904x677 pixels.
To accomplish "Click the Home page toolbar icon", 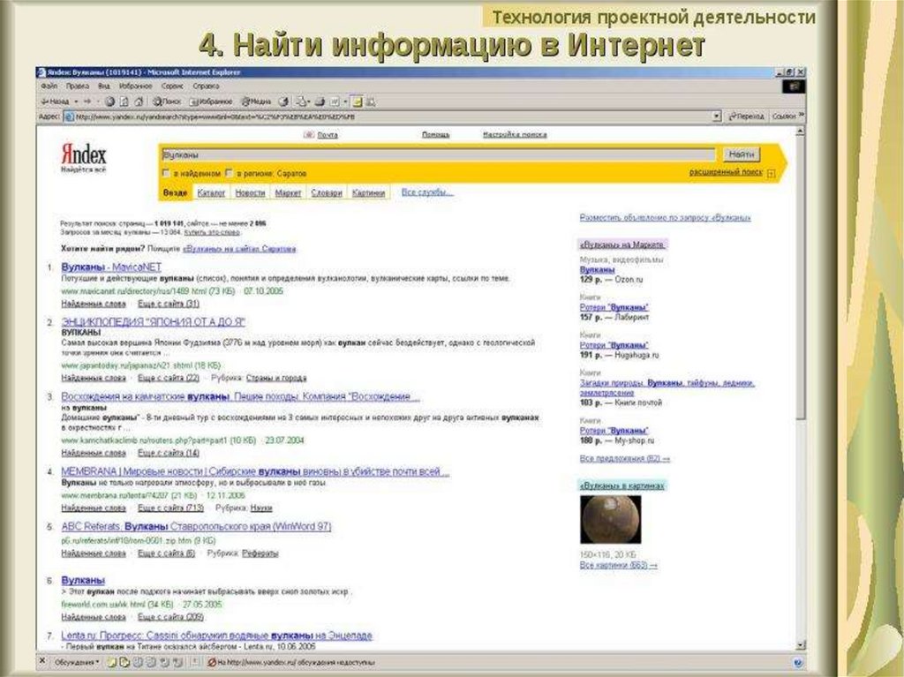I will (x=137, y=102).
